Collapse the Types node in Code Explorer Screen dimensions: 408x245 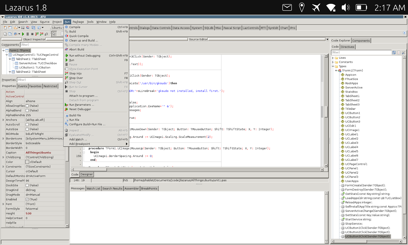[x=333, y=66]
